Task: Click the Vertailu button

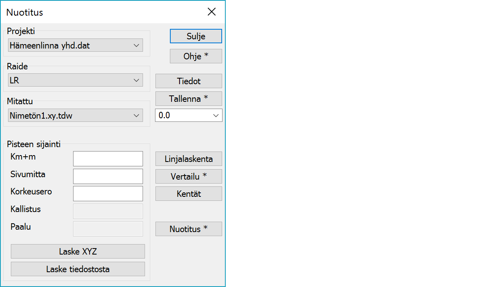Action: pos(188,176)
